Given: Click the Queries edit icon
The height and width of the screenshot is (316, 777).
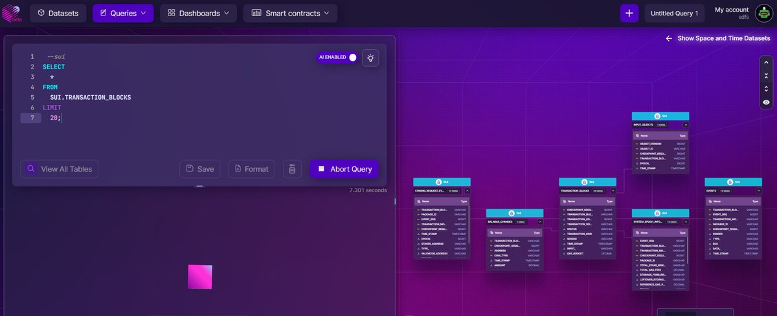Looking at the screenshot, I should tap(104, 13).
